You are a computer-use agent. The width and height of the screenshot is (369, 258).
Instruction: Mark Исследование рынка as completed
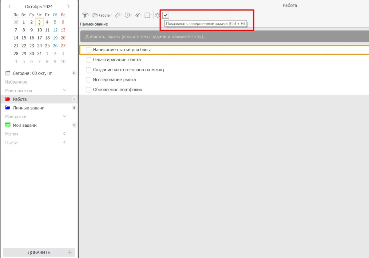click(x=89, y=80)
